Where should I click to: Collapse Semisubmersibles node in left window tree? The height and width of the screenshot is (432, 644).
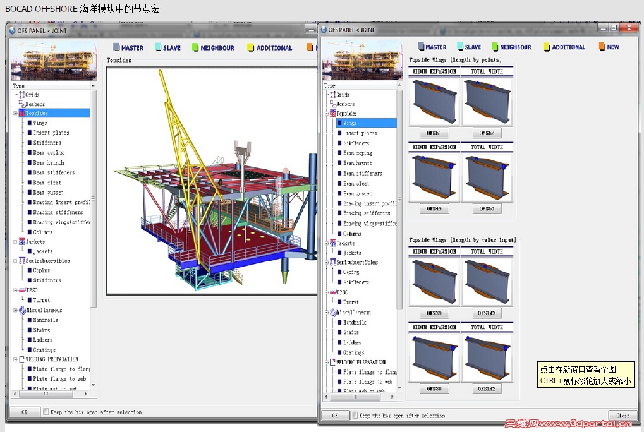(x=15, y=261)
